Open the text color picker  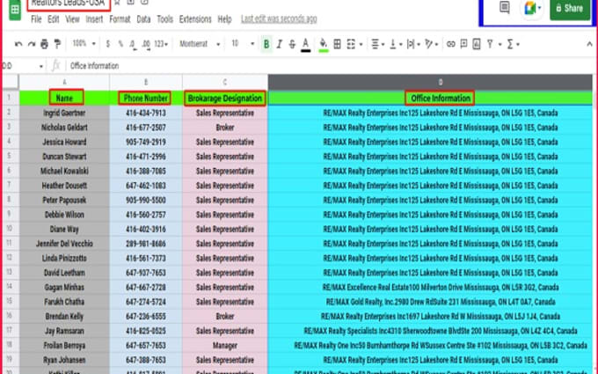[x=305, y=45]
